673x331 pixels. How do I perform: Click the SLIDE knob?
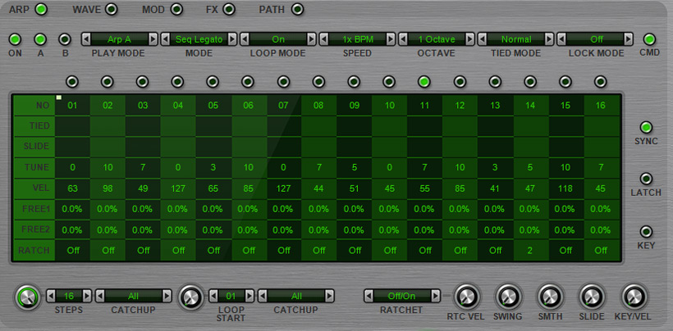click(x=592, y=296)
